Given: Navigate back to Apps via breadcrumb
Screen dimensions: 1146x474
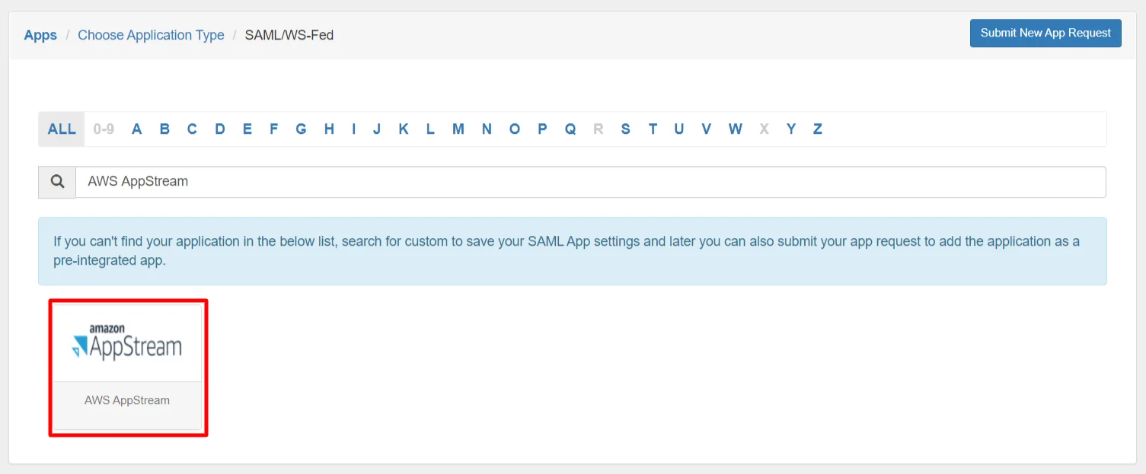Looking at the screenshot, I should coord(40,35).
